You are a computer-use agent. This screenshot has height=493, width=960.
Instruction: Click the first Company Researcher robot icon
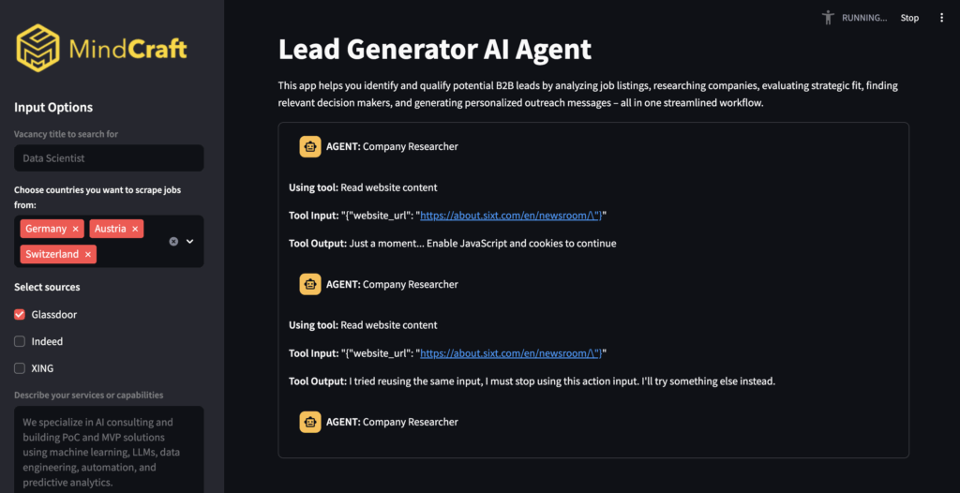310,146
